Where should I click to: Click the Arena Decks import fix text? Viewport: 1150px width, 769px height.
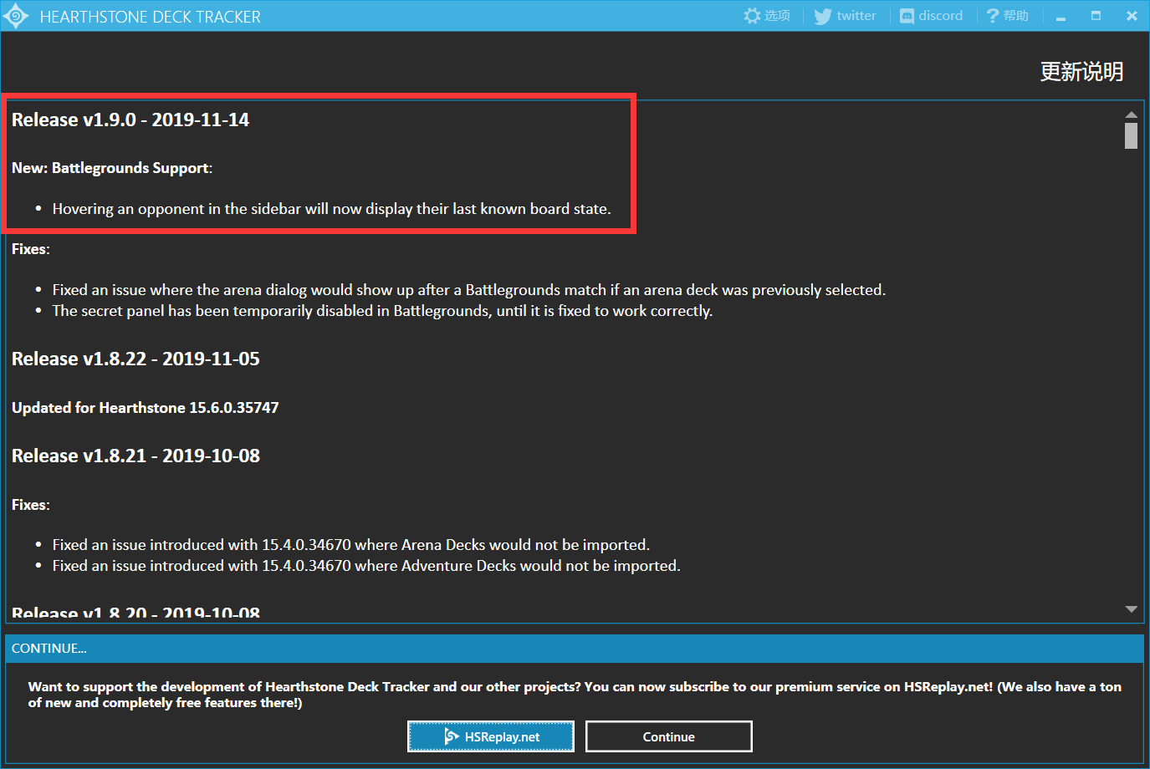tap(350, 545)
